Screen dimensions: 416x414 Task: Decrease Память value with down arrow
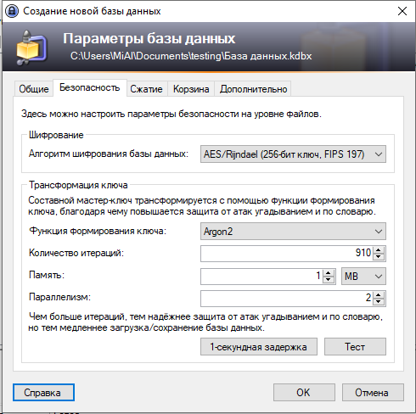pos(329,280)
